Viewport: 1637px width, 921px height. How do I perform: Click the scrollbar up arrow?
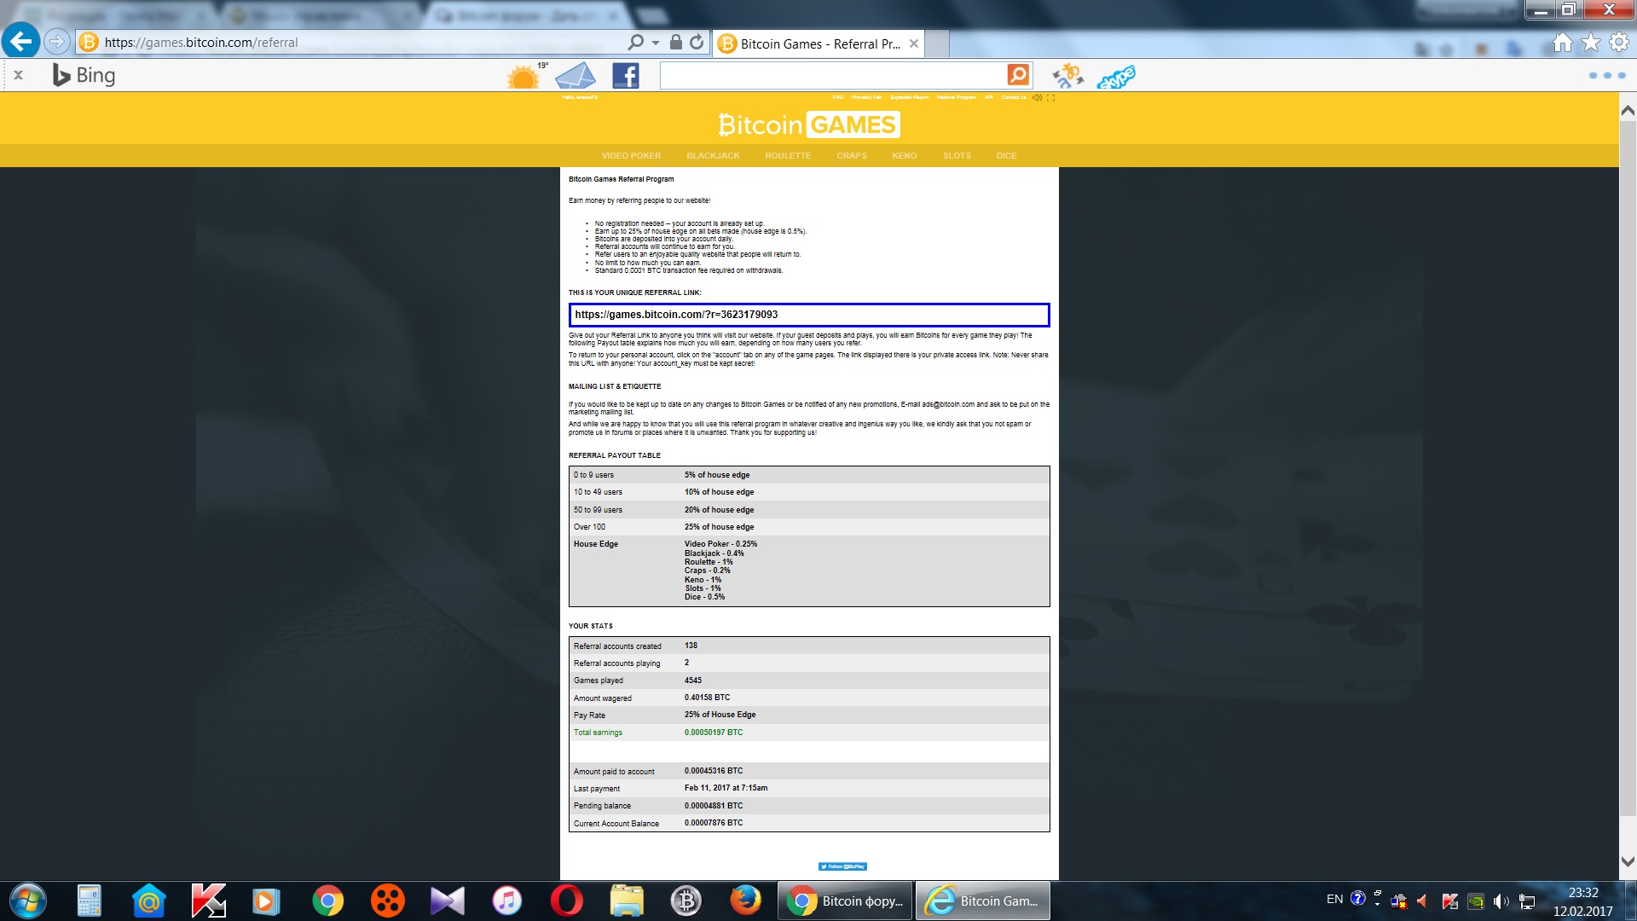click(x=1627, y=111)
